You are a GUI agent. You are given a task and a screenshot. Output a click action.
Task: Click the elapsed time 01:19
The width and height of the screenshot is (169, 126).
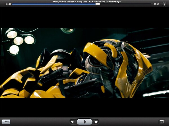pyautogui.click(x=9, y=4)
